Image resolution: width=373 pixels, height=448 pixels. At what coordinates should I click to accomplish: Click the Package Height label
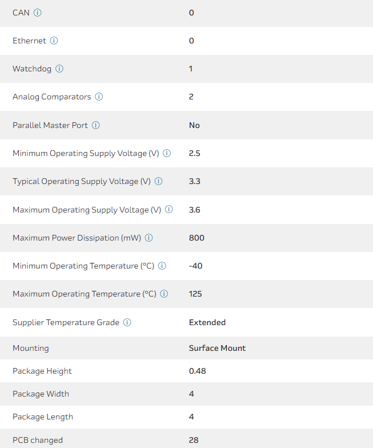(42, 371)
